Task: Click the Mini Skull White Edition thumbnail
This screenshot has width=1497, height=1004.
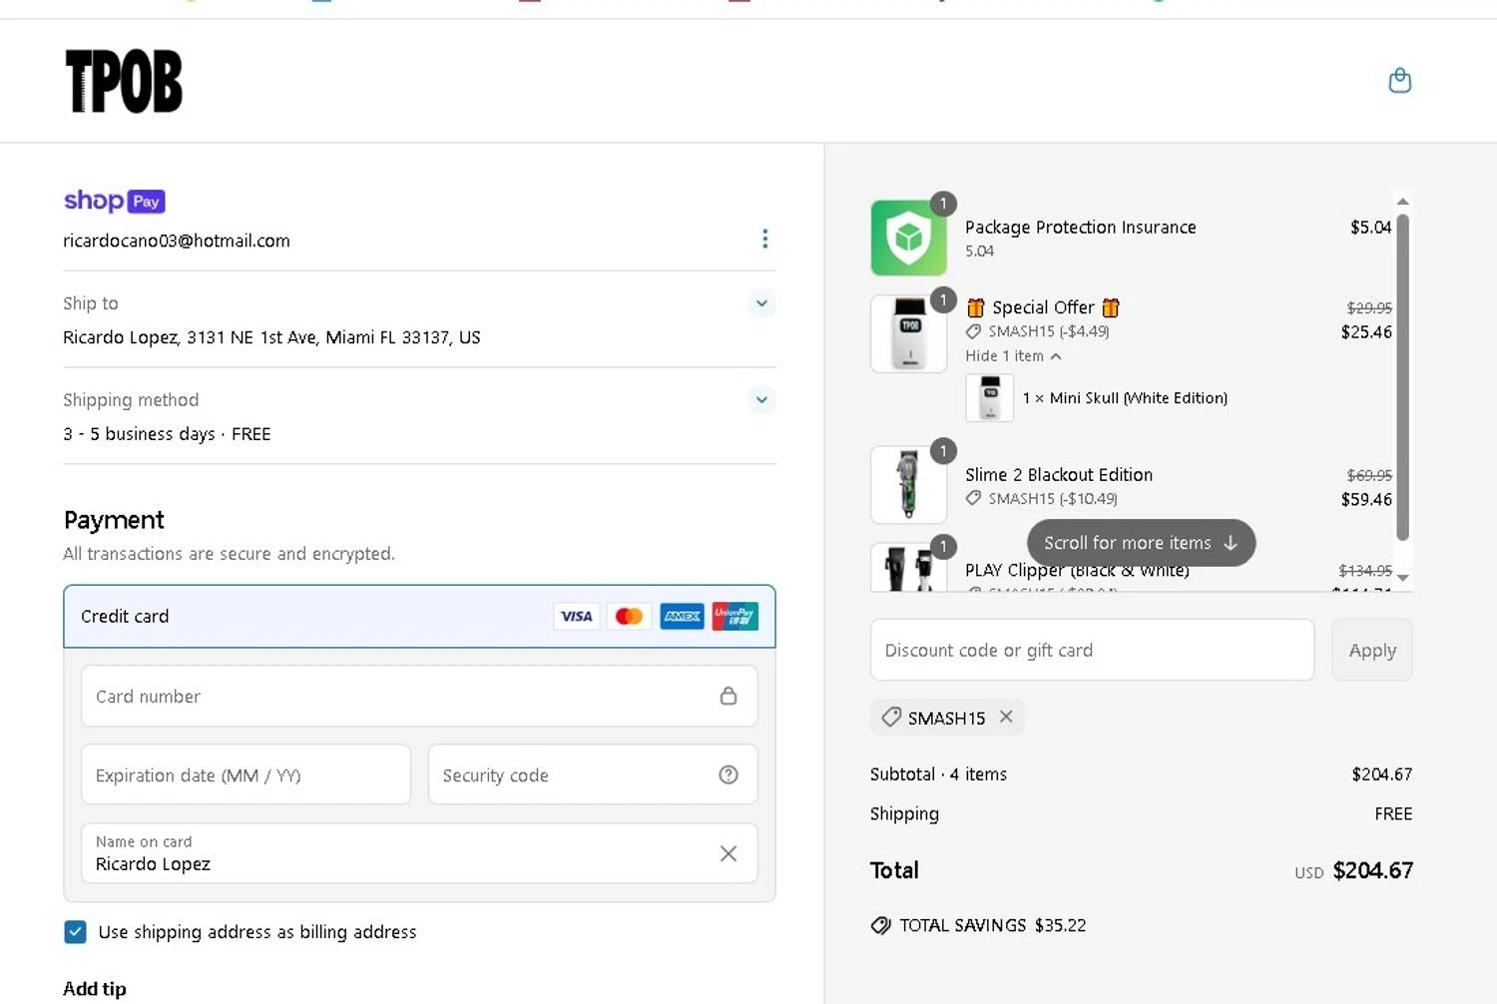Action: pos(990,398)
